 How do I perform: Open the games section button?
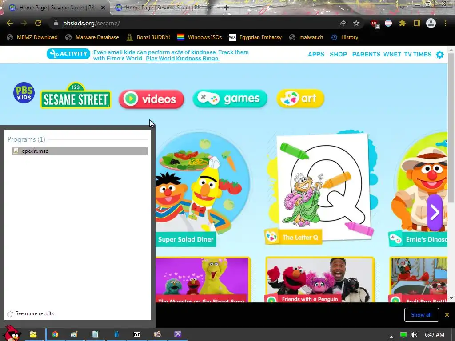pos(230,99)
